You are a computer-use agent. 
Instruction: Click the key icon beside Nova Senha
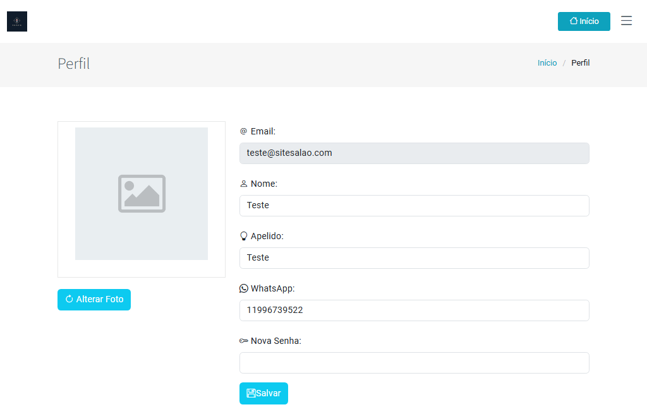[243, 341]
